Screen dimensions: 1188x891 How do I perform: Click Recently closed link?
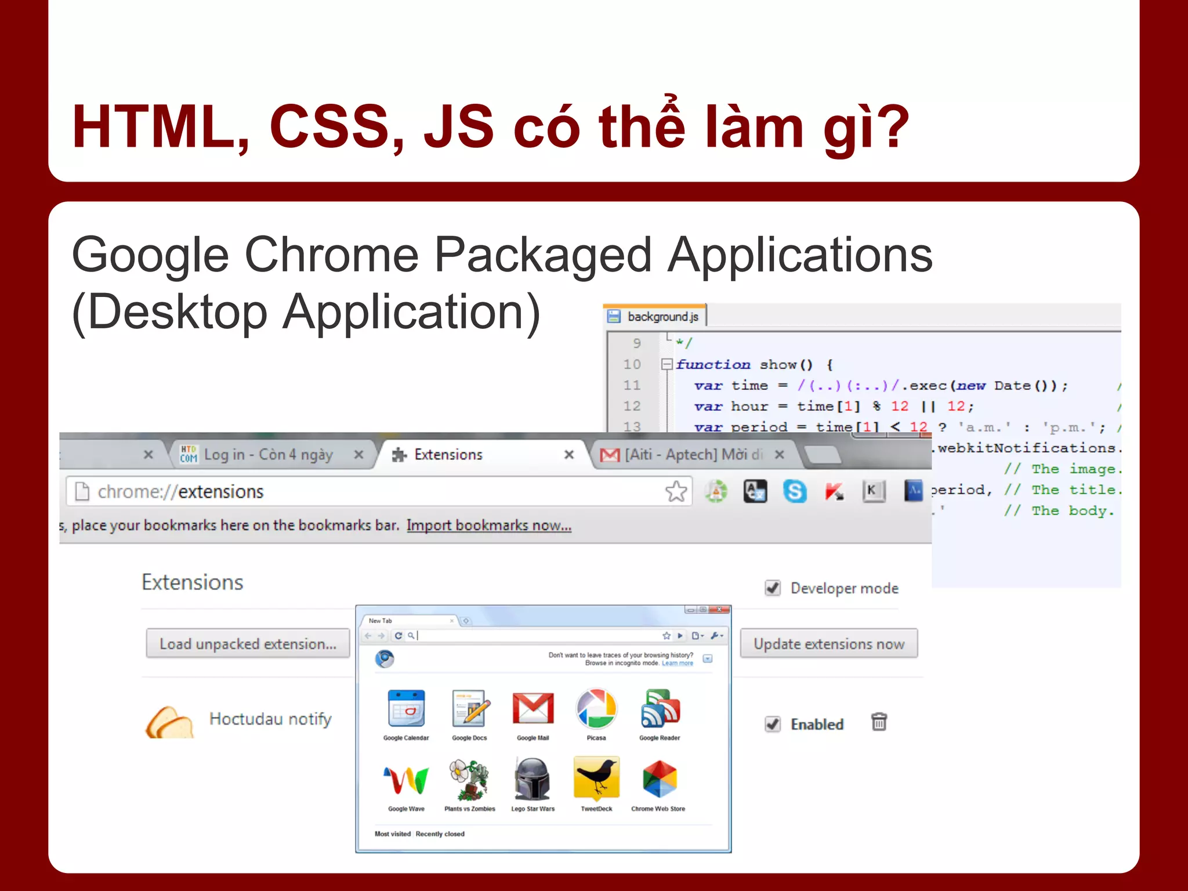(x=440, y=834)
